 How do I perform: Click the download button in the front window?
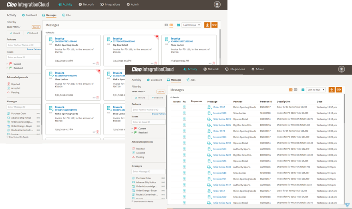[x=332, y=90]
